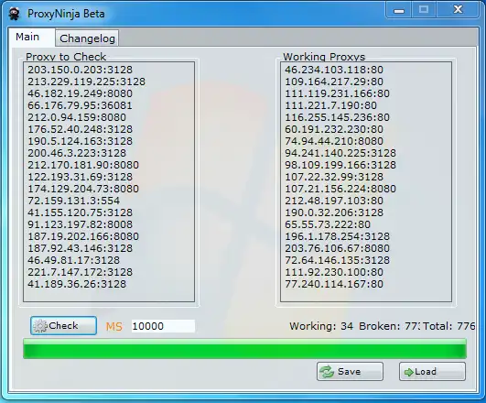Click the gear icon on Check button

point(40,326)
